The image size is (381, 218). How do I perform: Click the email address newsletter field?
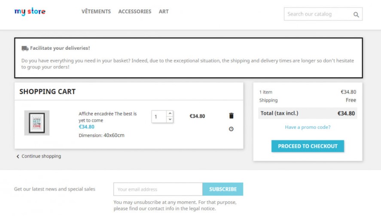click(x=158, y=189)
